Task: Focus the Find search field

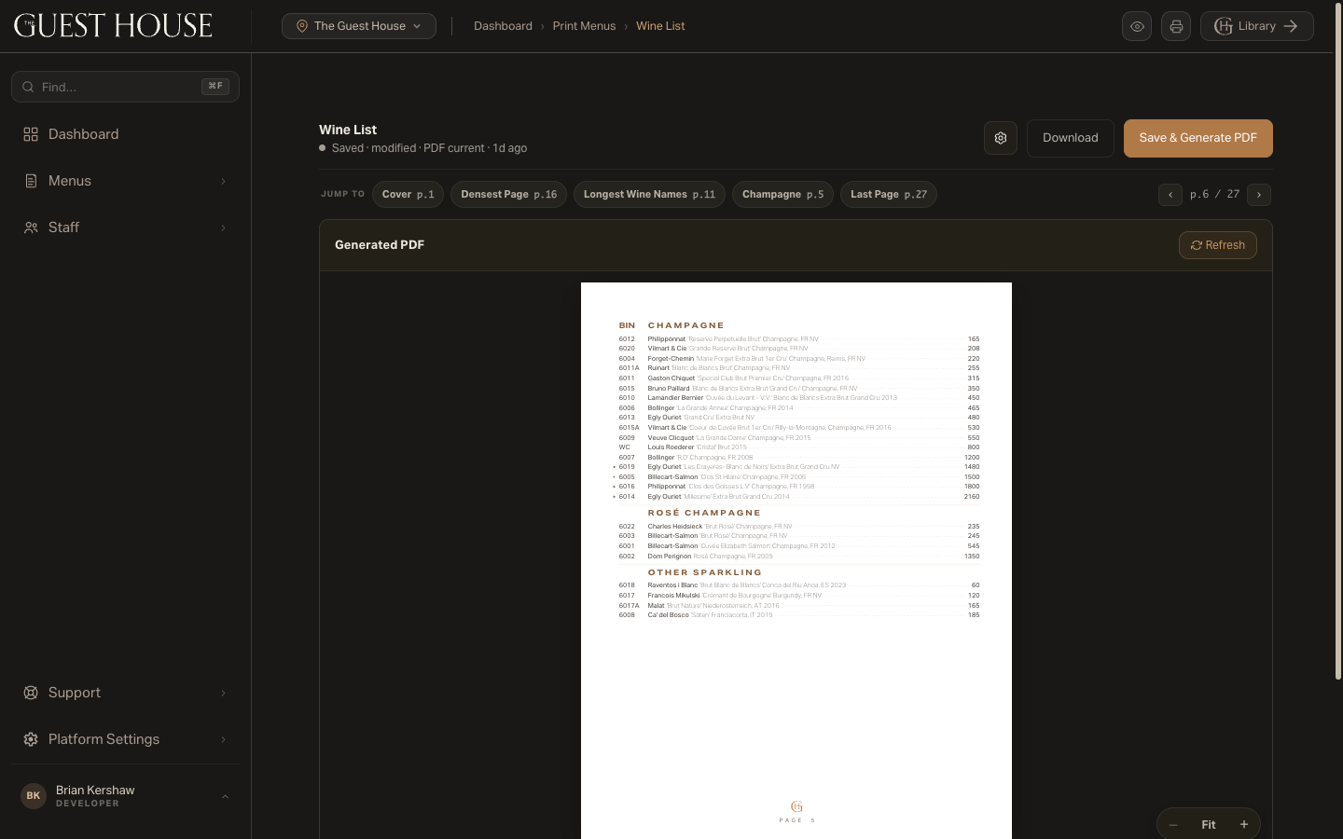Action: [125, 87]
